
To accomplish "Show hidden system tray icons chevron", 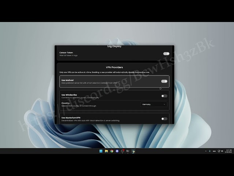I will click(x=205, y=151).
